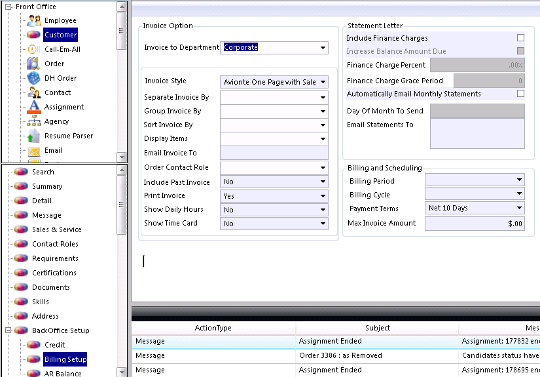Open the Billing Period dropdown
The width and height of the screenshot is (540, 377).
coord(519,180)
